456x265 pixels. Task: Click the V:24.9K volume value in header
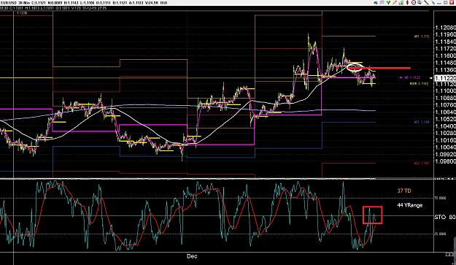[152, 3]
